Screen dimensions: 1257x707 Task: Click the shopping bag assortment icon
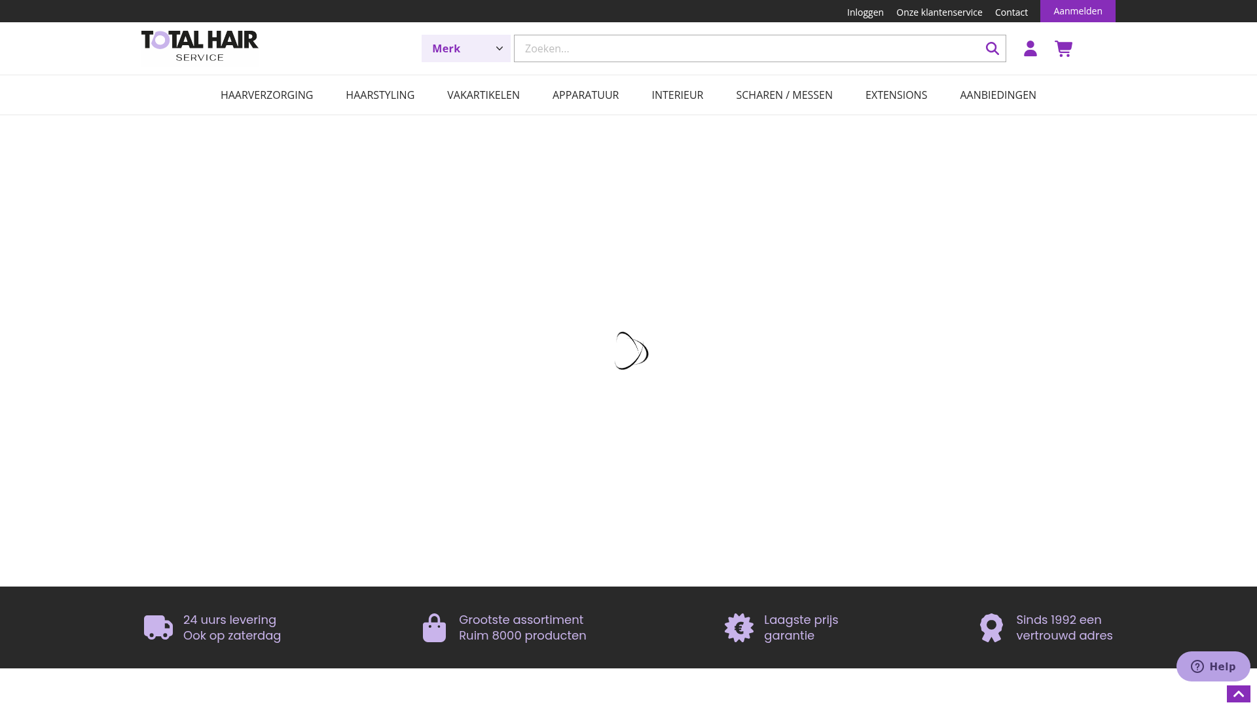(x=435, y=628)
